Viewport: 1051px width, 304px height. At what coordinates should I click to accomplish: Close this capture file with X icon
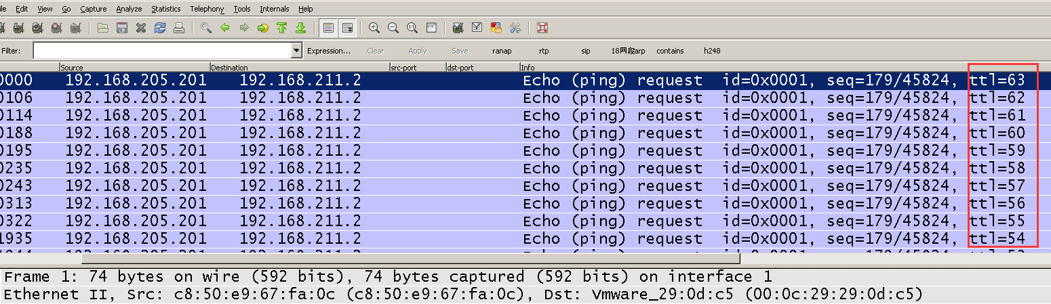pyautogui.click(x=141, y=28)
